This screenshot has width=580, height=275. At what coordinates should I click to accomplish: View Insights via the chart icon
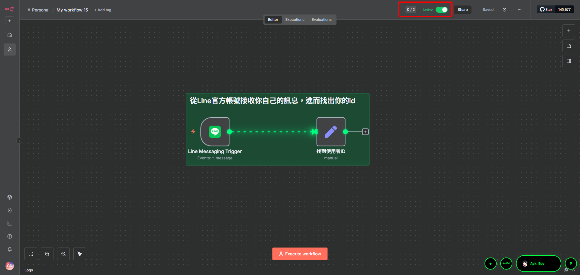pyautogui.click(x=9, y=223)
